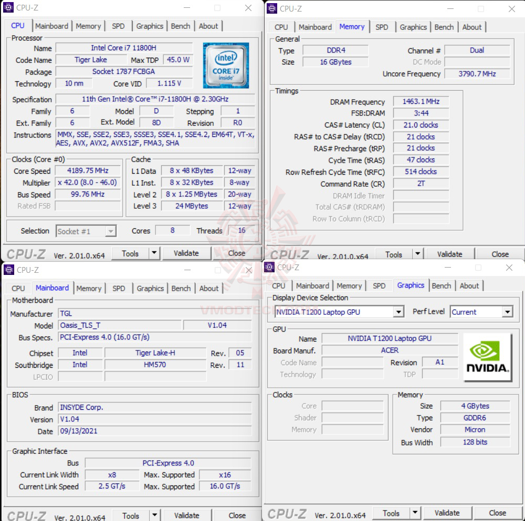Switch to Mainboard tab in the CPU window
This screenshot has height=521, width=525.
51,26
